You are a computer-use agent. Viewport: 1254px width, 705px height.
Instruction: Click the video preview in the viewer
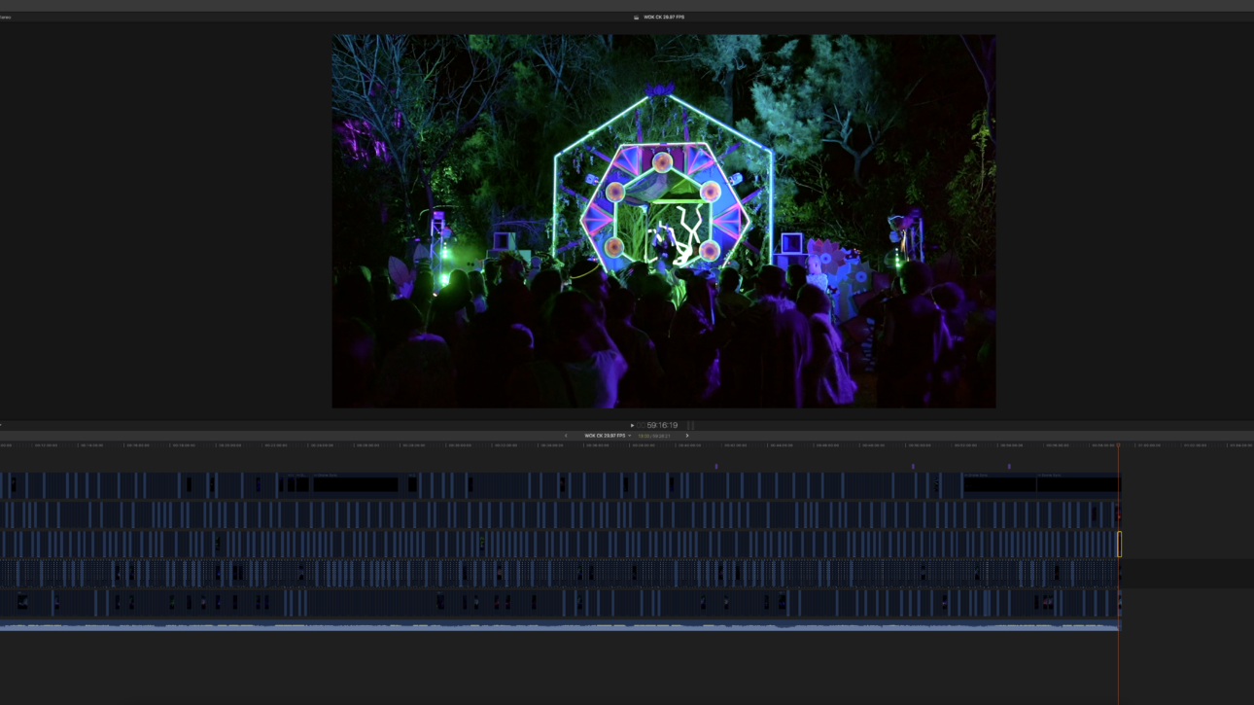coord(663,222)
